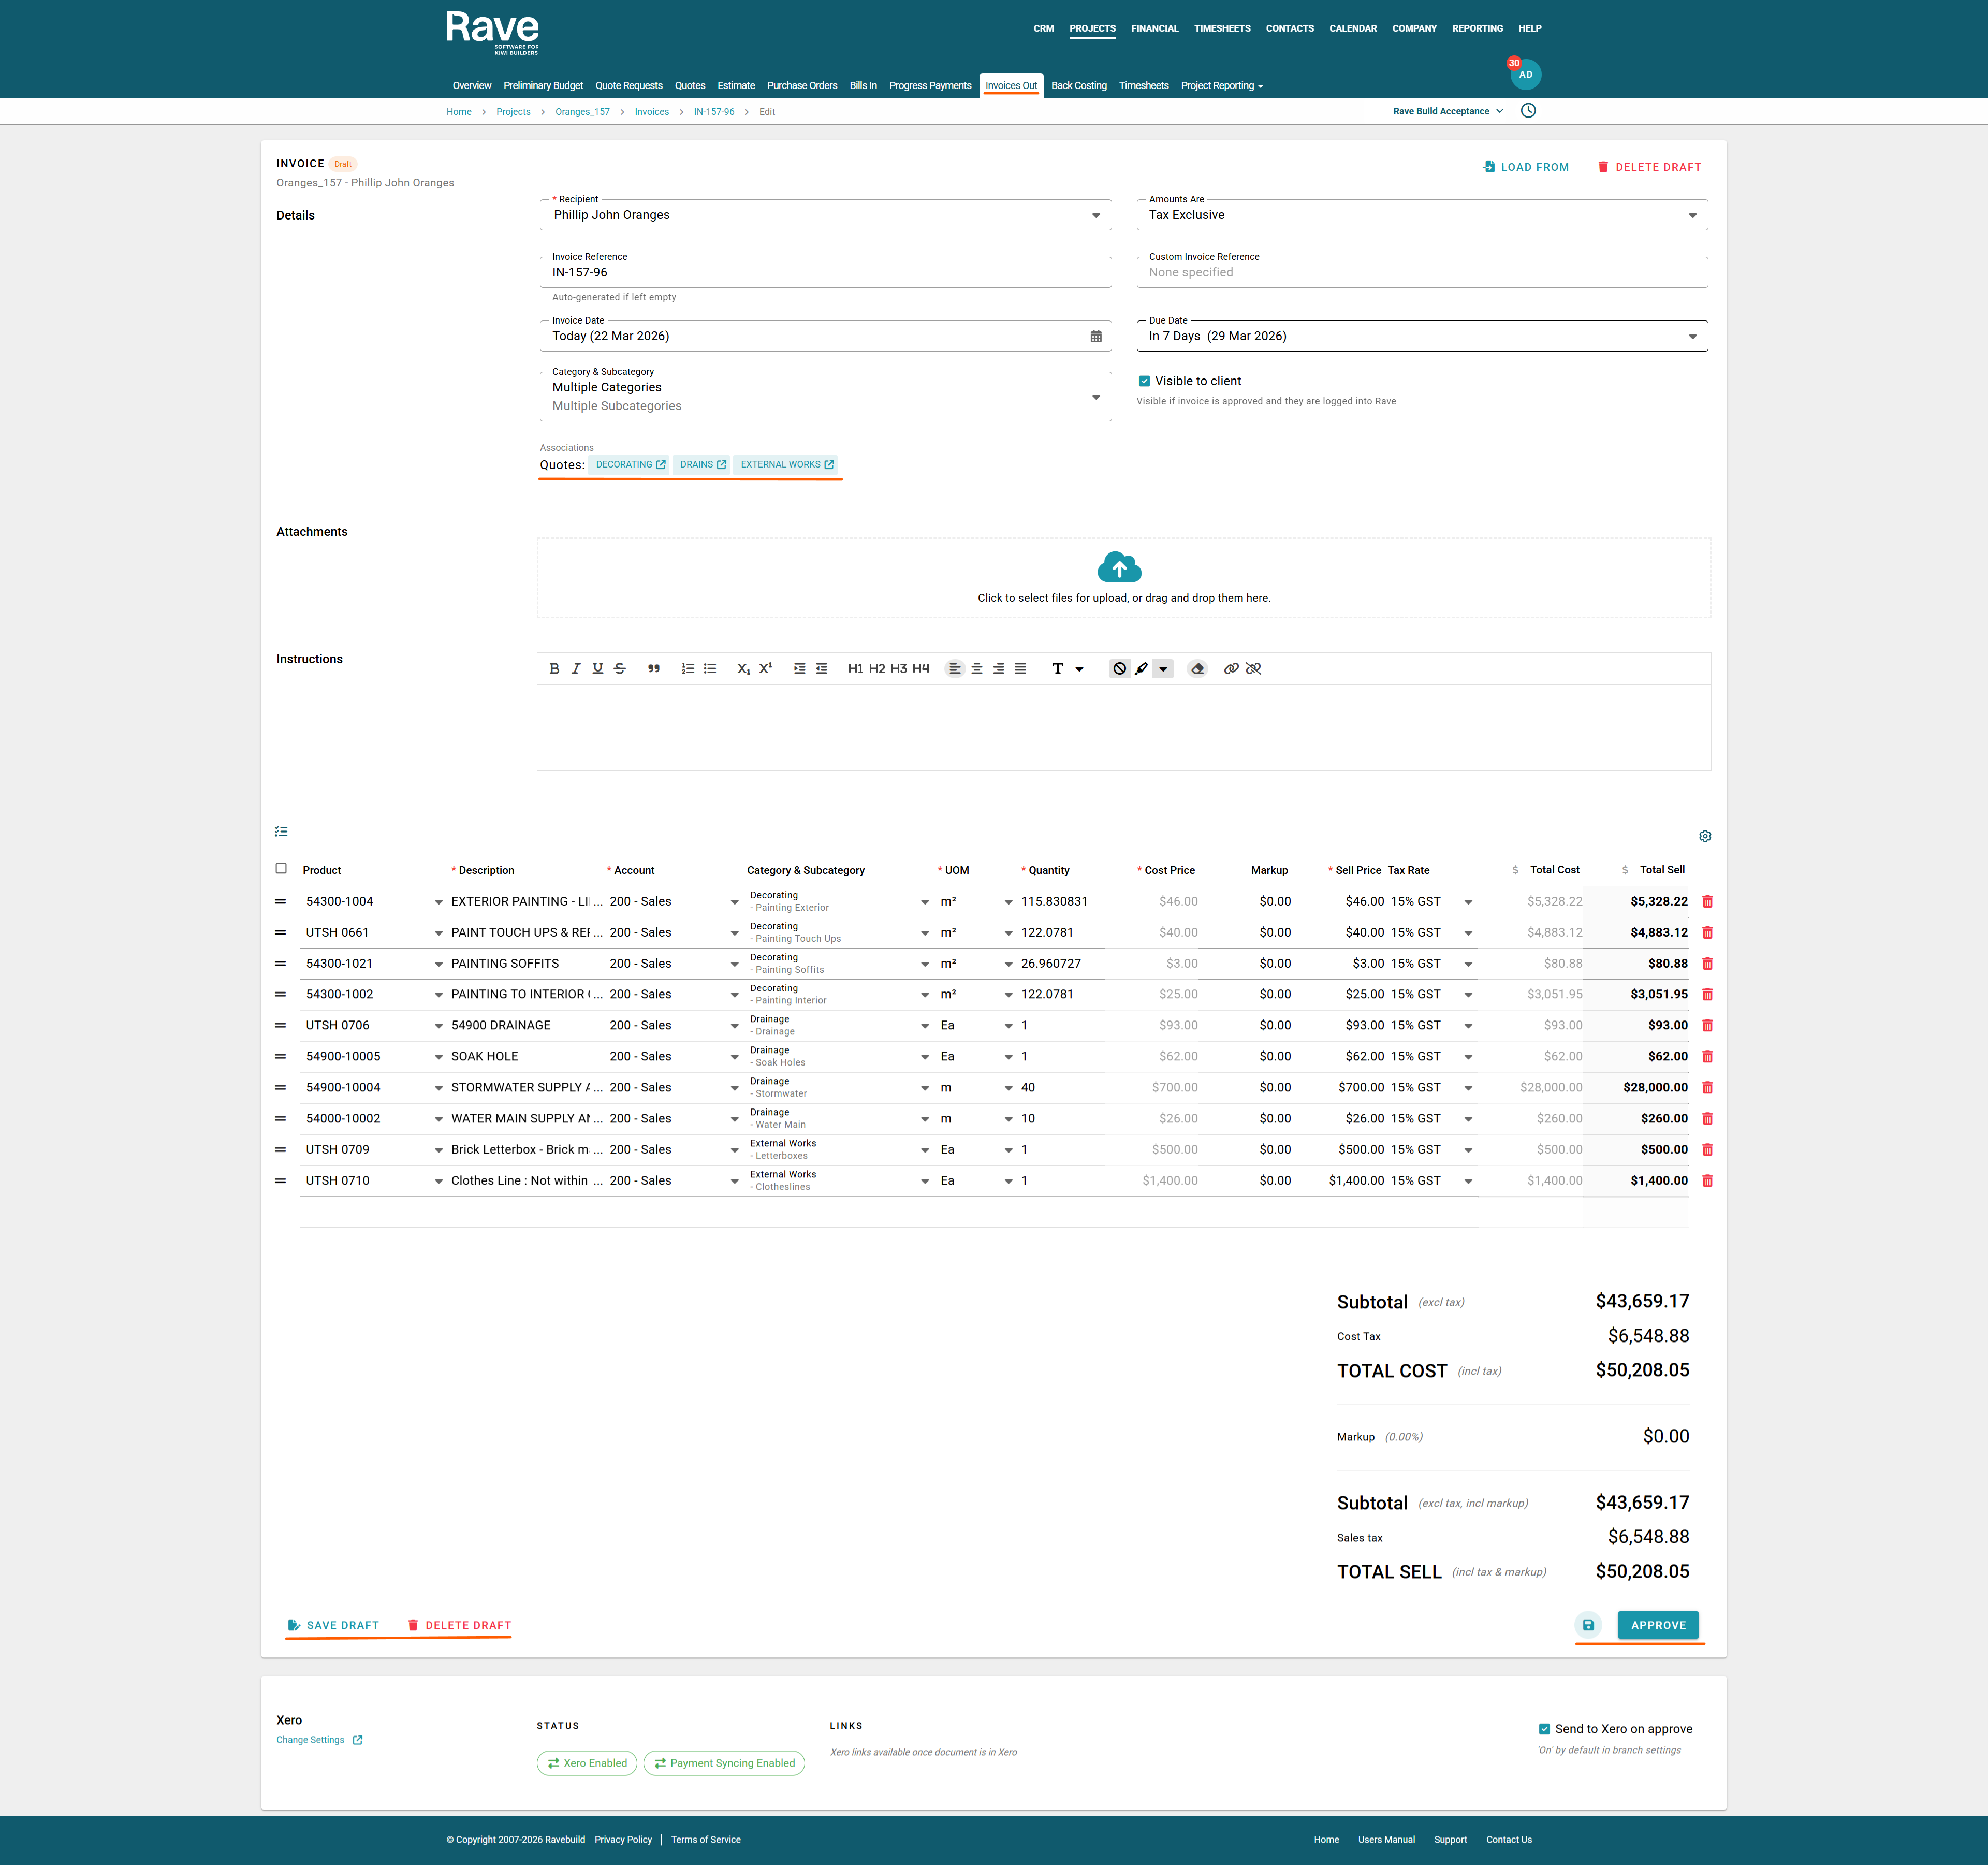This screenshot has width=1988, height=1867.
Task: Open the DRAINS quote association link
Action: [702, 465]
